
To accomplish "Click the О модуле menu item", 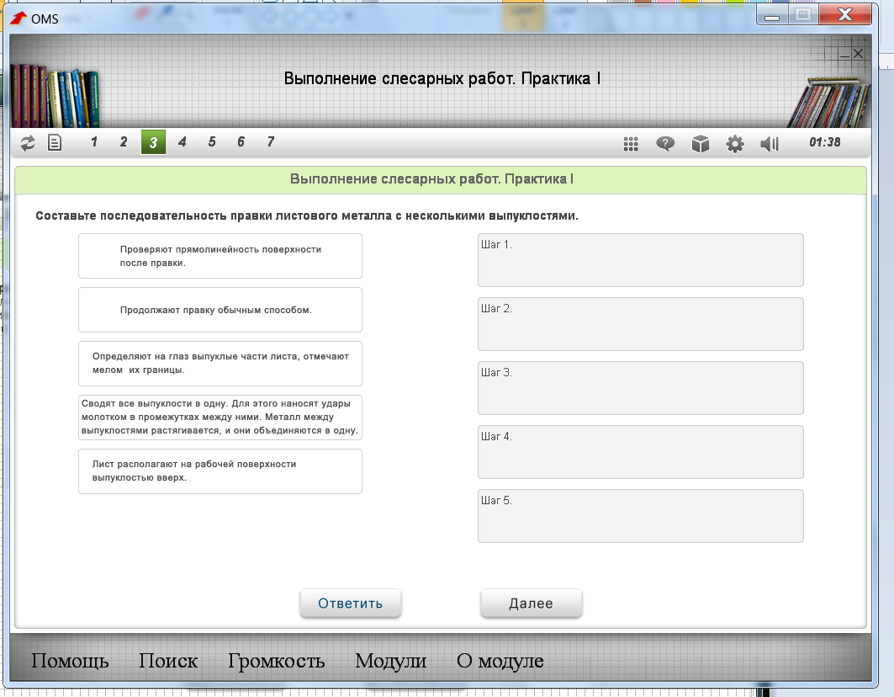I will pos(500,661).
